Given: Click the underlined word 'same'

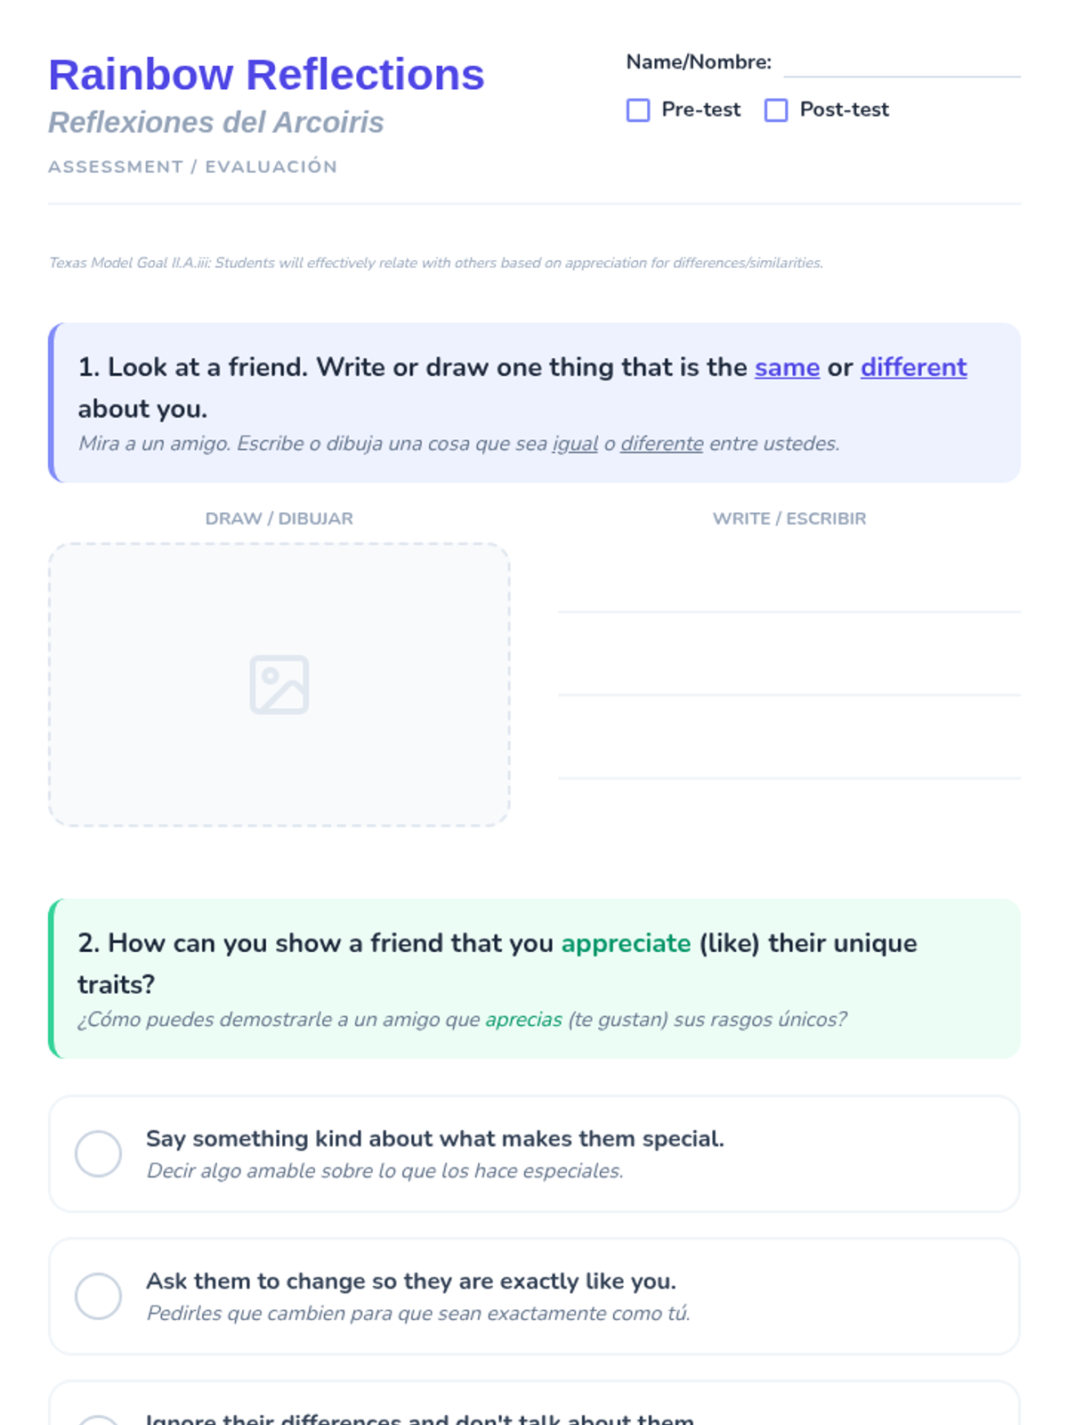Looking at the screenshot, I should pyautogui.click(x=787, y=367).
